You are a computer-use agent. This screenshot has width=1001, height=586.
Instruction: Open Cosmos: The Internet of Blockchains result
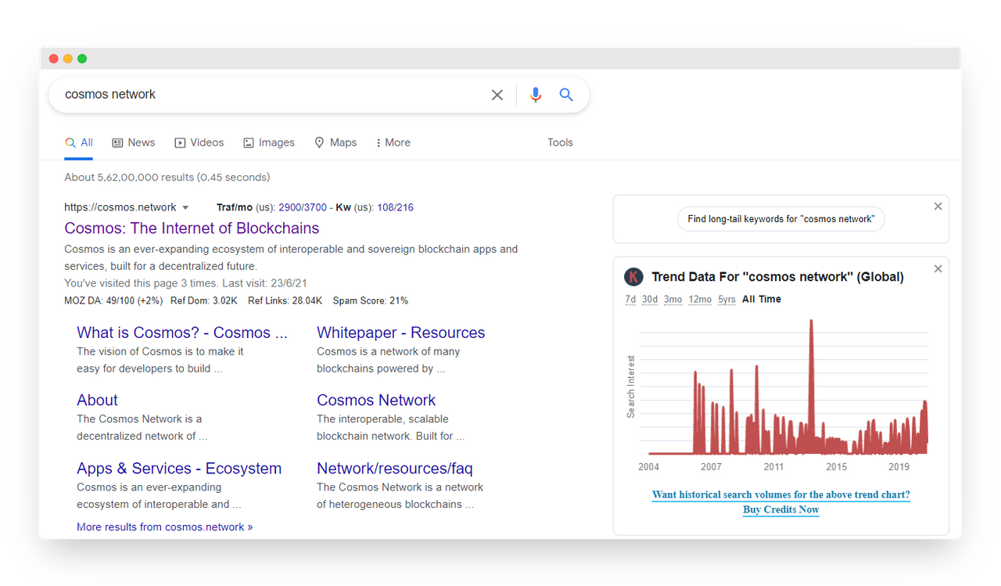[192, 228]
